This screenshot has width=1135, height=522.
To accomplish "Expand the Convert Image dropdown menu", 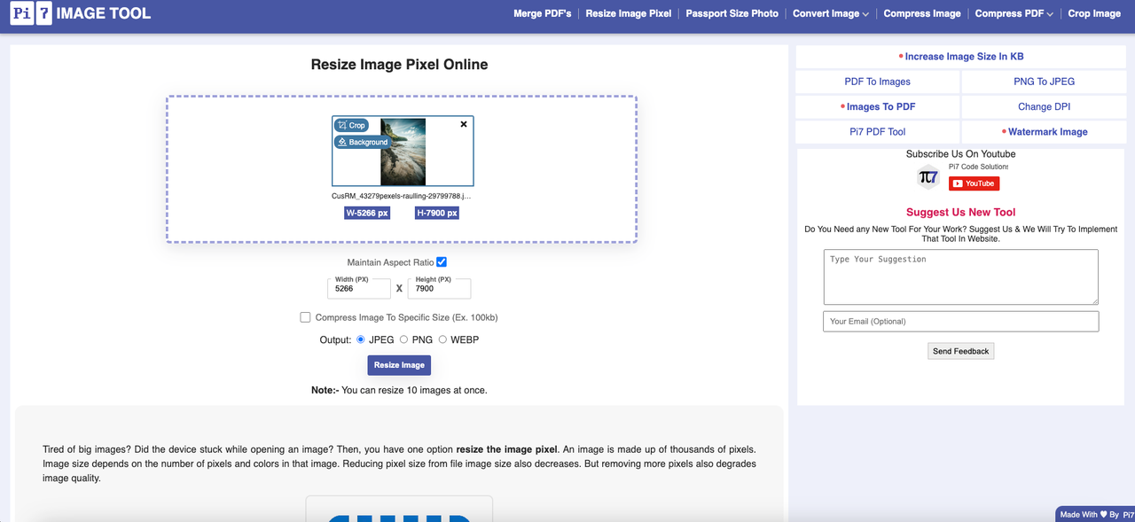I will [x=830, y=13].
